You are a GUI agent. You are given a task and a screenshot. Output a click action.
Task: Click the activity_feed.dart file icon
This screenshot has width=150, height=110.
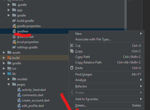pyautogui.click(x=19, y=90)
